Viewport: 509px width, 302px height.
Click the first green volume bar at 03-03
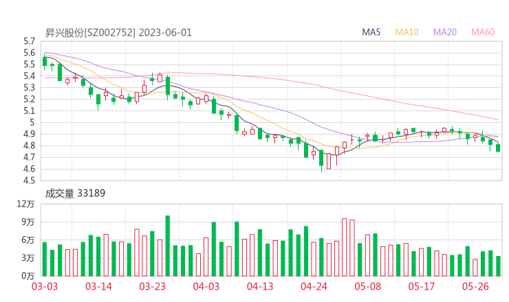click(45, 259)
